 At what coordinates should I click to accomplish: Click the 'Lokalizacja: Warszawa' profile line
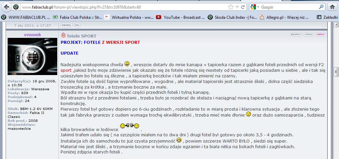pos(28,89)
